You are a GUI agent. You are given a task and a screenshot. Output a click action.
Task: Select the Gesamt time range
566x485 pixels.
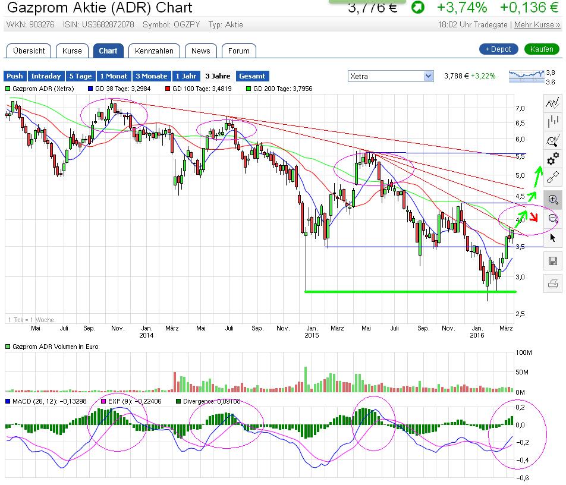coord(252,76)
